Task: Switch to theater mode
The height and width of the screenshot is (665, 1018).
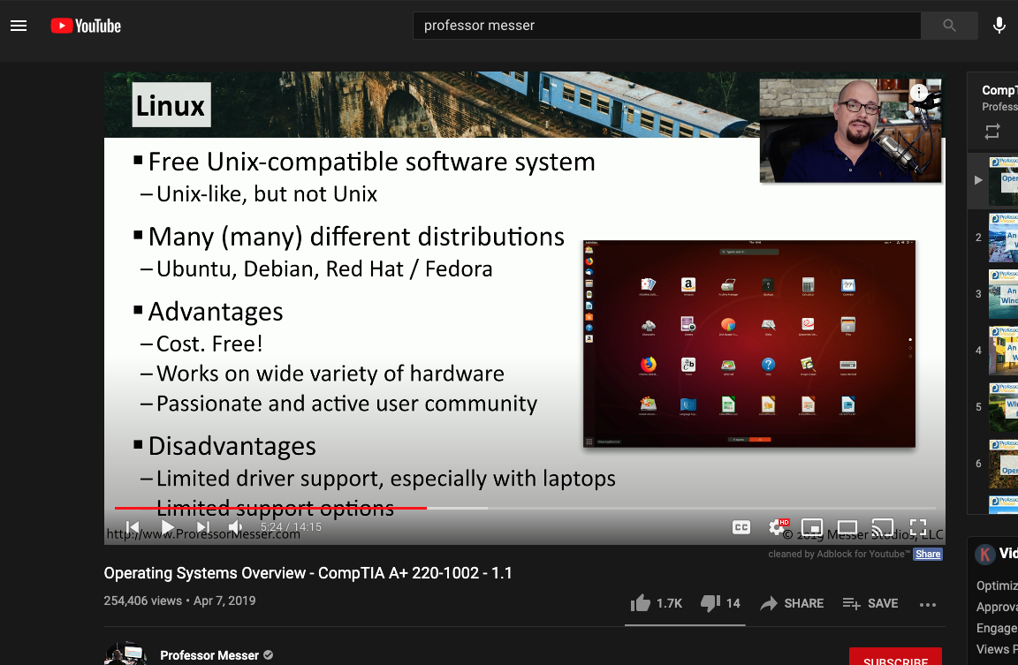Action: pos(847,527)
